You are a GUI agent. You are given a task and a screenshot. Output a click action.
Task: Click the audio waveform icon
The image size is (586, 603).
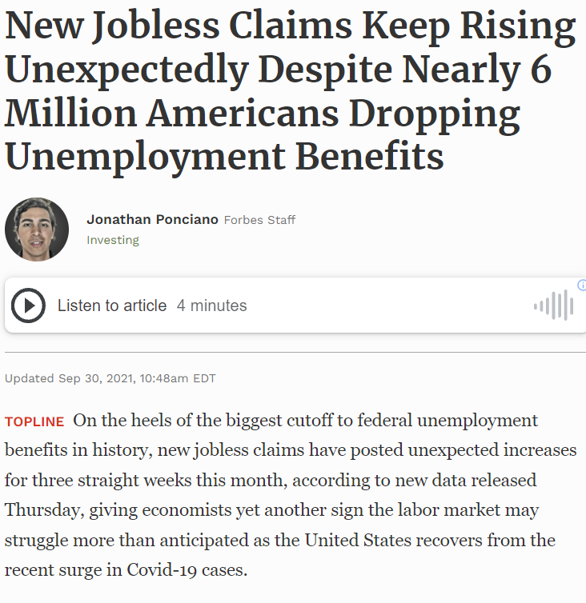point(554,305)
